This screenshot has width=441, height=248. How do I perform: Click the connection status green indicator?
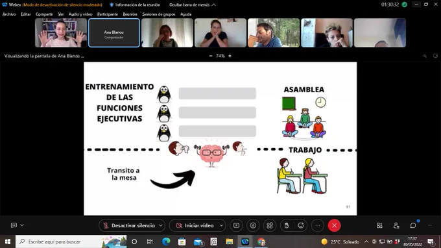coord(405,5)
